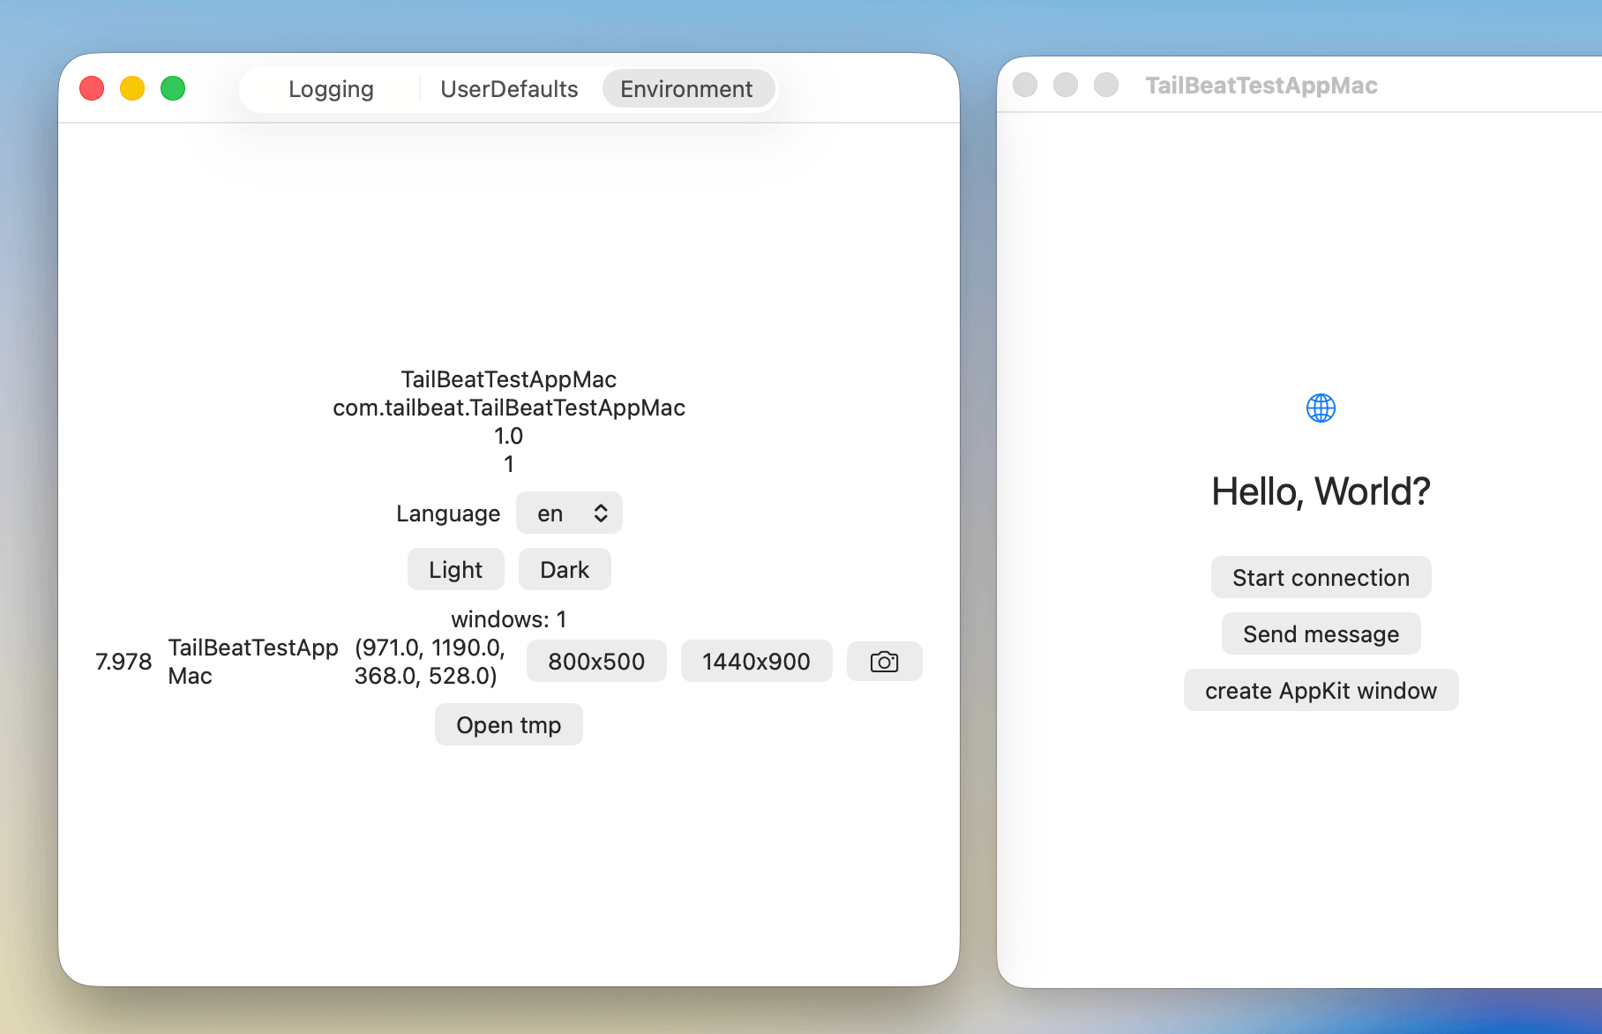The image size is (1602, 1034).
Task: Switch to the Logging tab
Action: tap(331, 89)
